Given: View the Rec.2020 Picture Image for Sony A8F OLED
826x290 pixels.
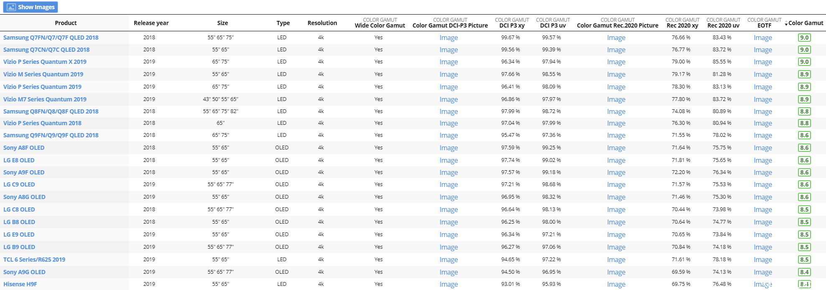Looking at the screenshot, I should 616,148.
